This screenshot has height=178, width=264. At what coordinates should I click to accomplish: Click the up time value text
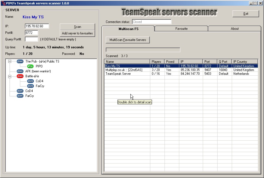point(53,47)
